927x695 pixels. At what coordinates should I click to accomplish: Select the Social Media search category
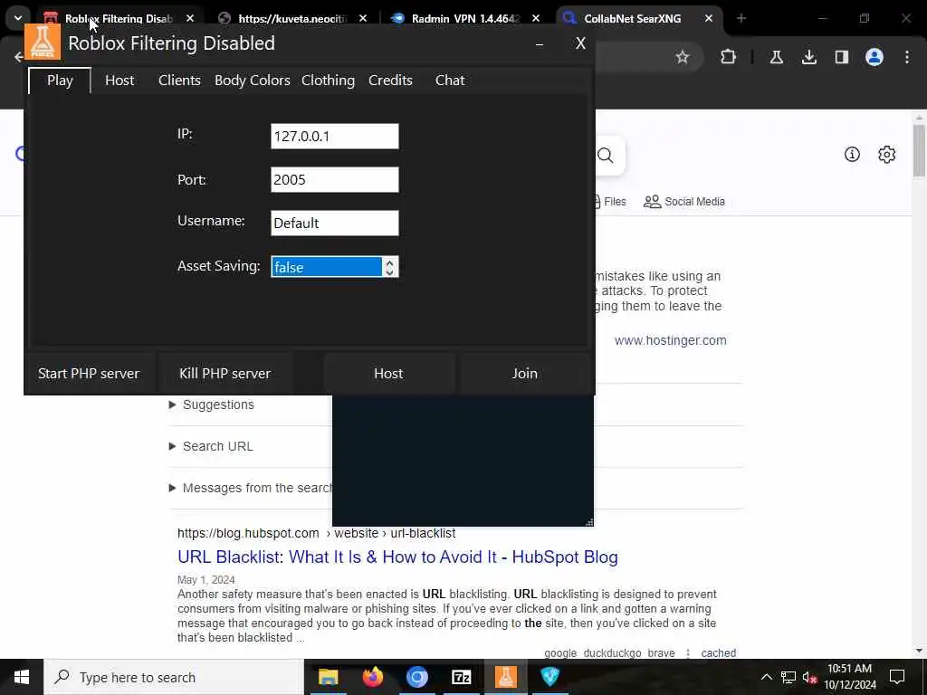point(684,202)
